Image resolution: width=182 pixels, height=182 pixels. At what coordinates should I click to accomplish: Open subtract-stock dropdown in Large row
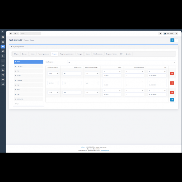[92, 92]
